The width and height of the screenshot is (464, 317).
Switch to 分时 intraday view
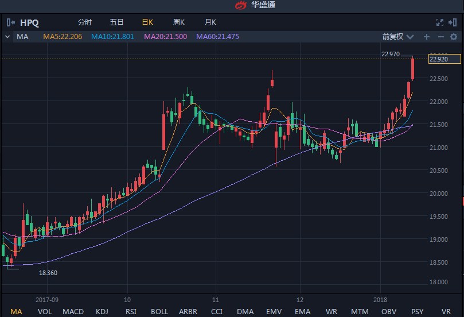tap(84, 22)
